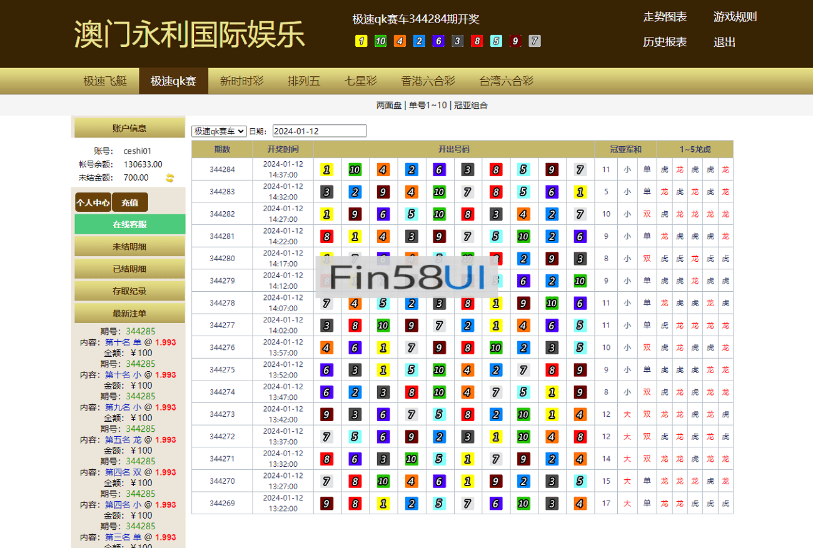Open 在线客服 customer service
This screenshot has height=548, width=813.
[129, 223]
